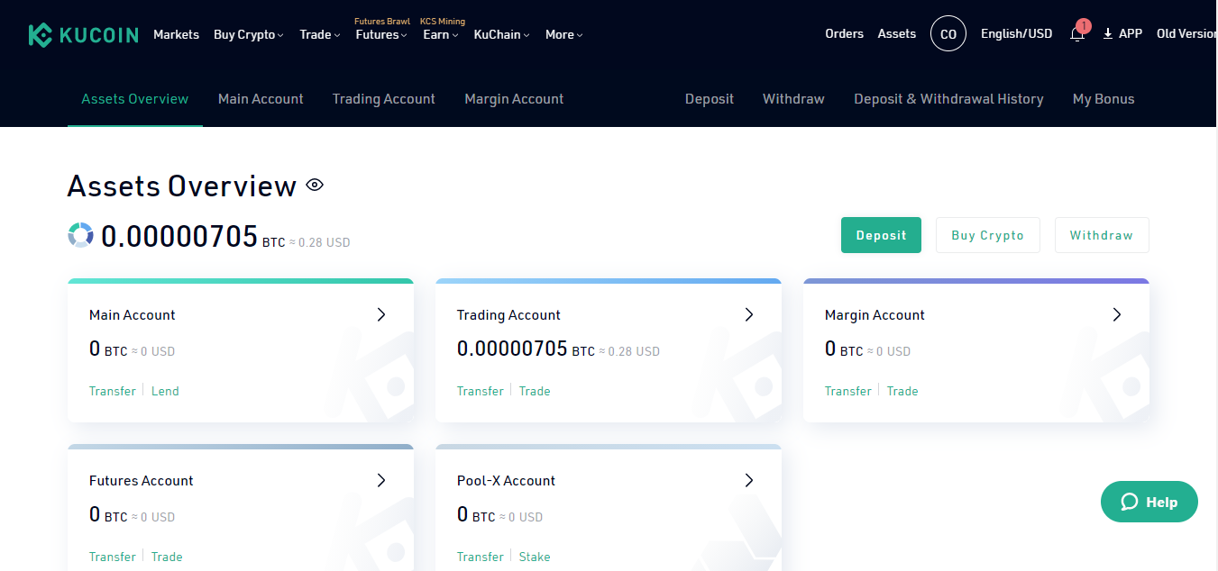The height and width of the screenshot is (571, 1218).
Task: Click the APP download icon
Action: (1108, 34)
